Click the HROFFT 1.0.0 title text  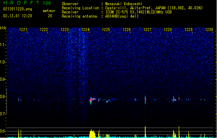click(27, 3)
